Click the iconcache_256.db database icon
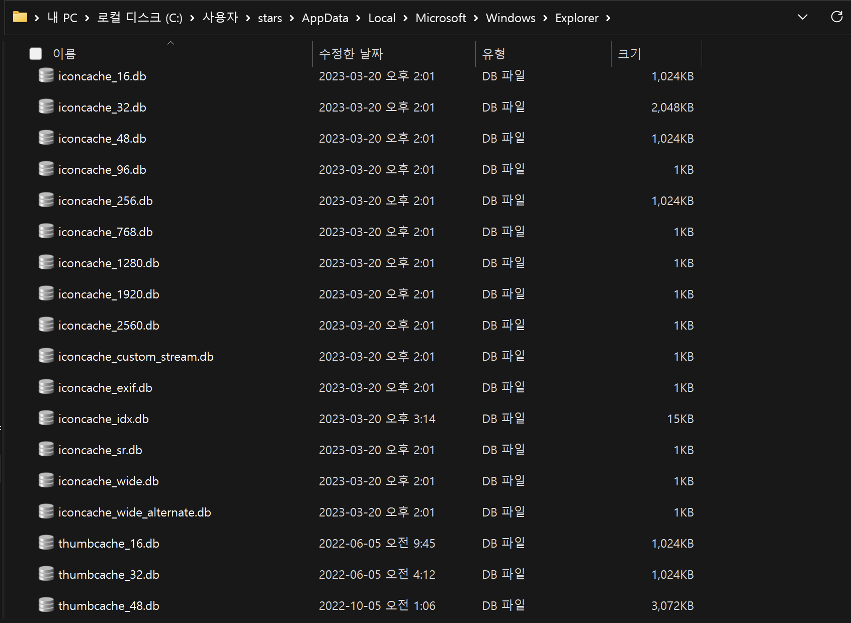Image resolution: width=851 pixels, height=623 pixels. coord(46,200)
